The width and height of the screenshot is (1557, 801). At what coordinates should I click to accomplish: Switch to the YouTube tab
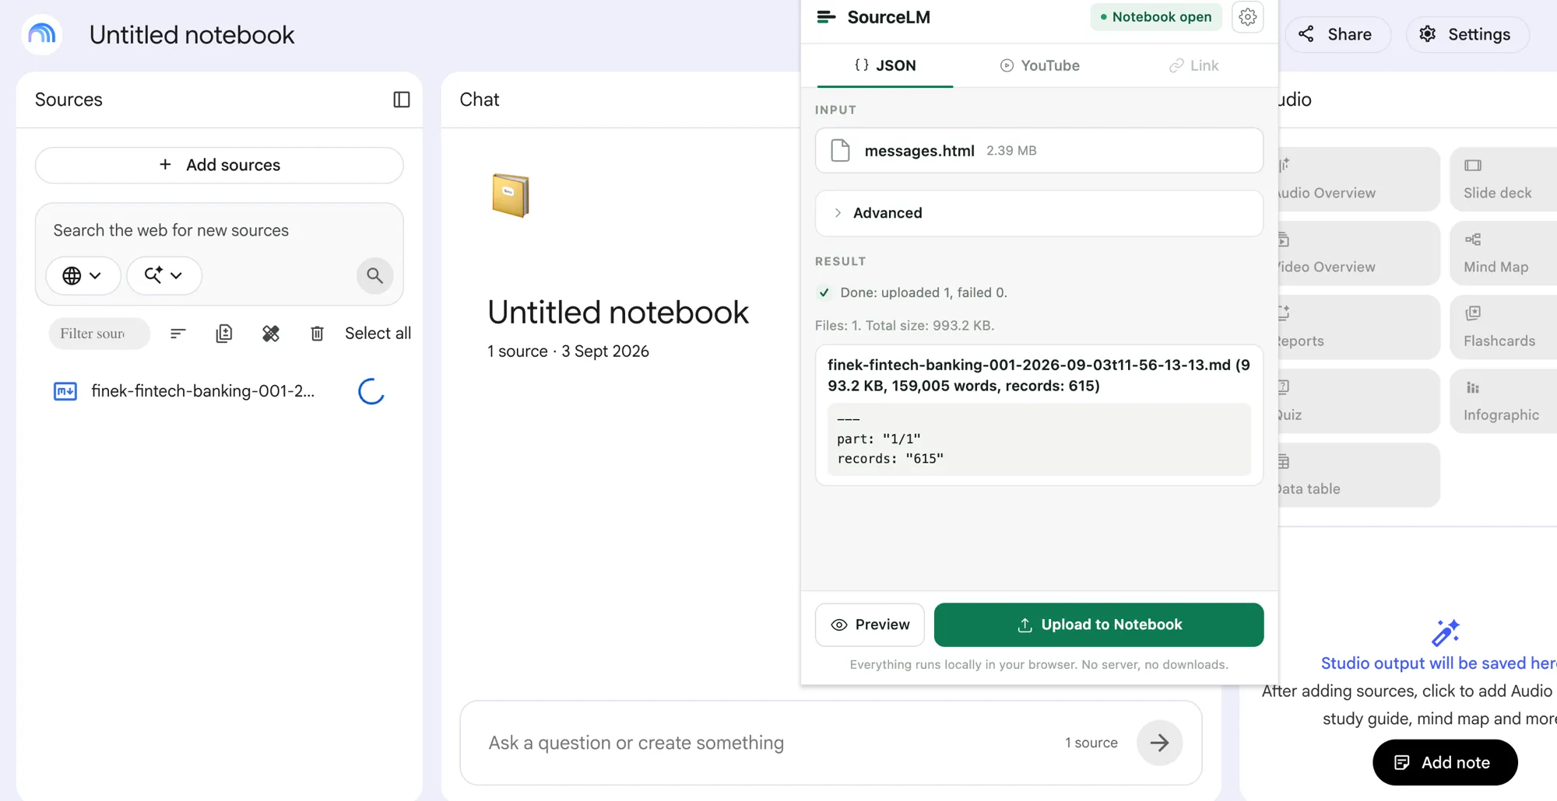pos(1039,65)
